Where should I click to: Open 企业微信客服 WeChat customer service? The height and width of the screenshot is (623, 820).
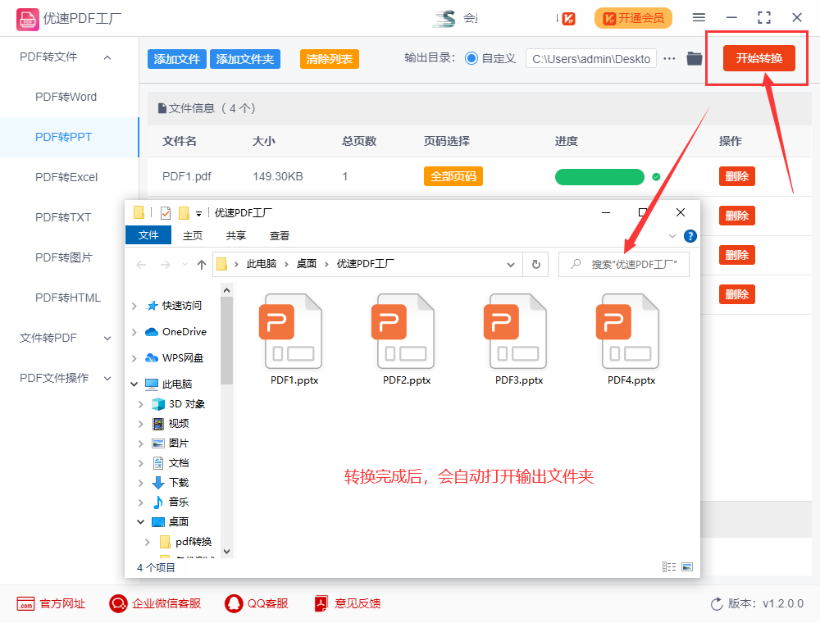(x=118, y=603)
